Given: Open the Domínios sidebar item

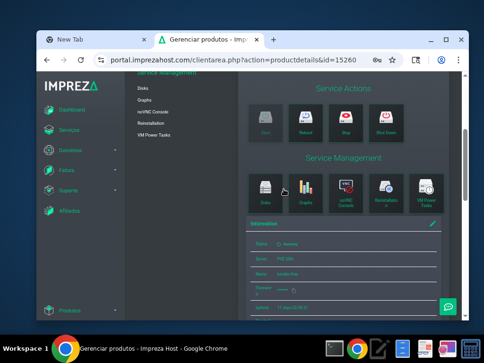Looking at the screenshot, I should click(x=70, y=150).
